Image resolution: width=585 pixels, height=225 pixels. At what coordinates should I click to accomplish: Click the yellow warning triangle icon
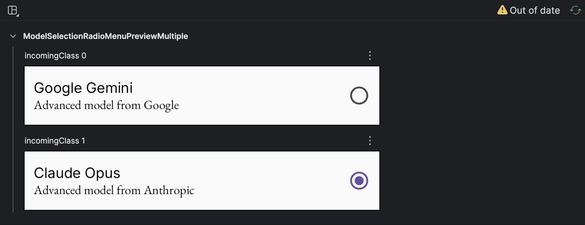click(502, 10)
